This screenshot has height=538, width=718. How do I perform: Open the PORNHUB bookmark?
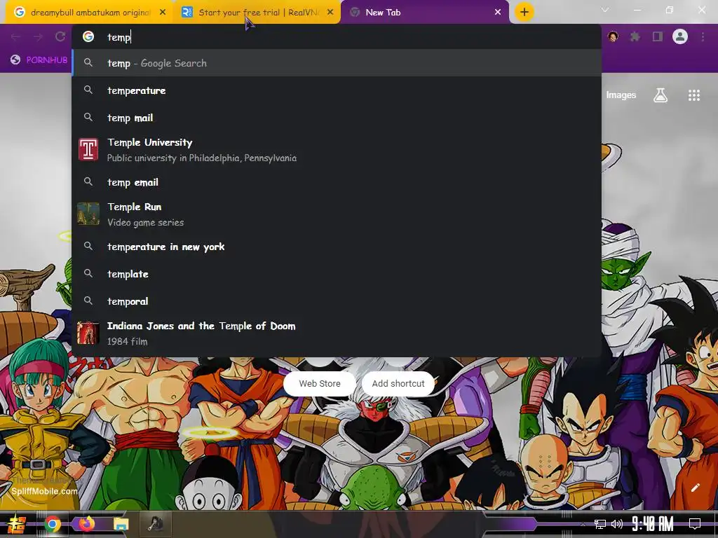click(x=39, y=60)
